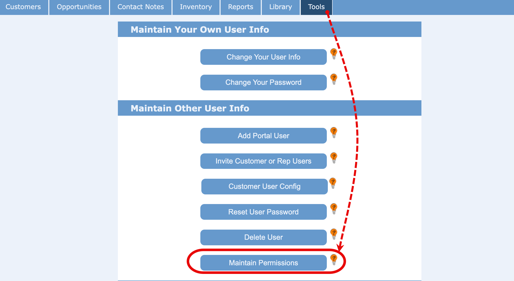514x281 pixels.
Task: Switch to the Opportunities tab
Action: coord(79,7)
